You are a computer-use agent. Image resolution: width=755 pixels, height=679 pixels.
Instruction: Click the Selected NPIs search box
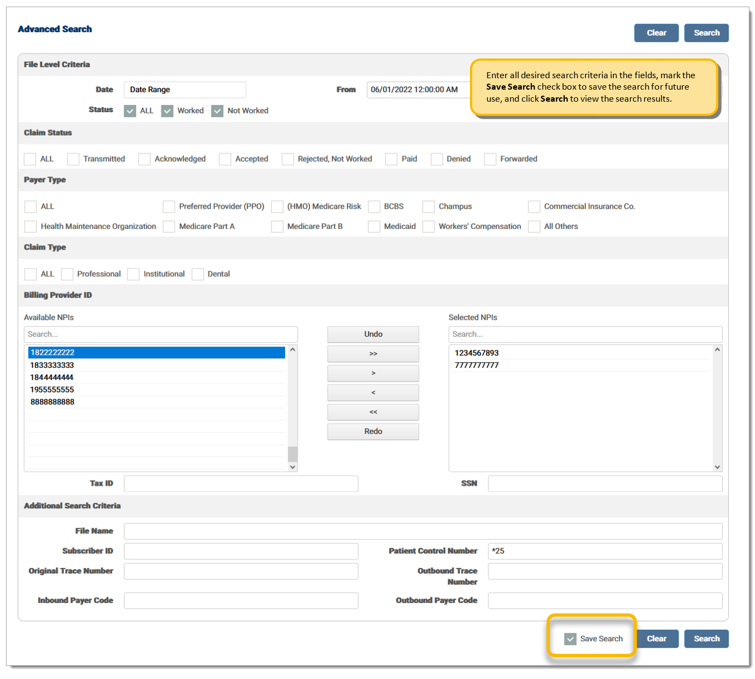coord(585,335)
